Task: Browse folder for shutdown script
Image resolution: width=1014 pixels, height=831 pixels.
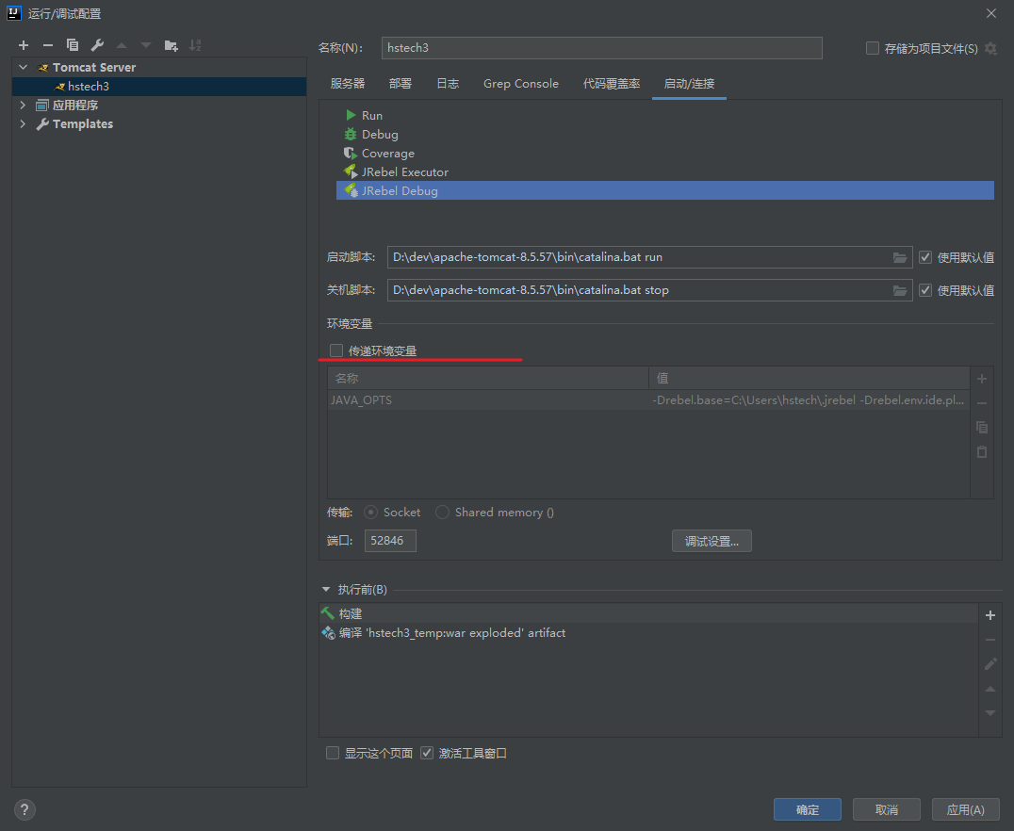Action: point(900,290)
